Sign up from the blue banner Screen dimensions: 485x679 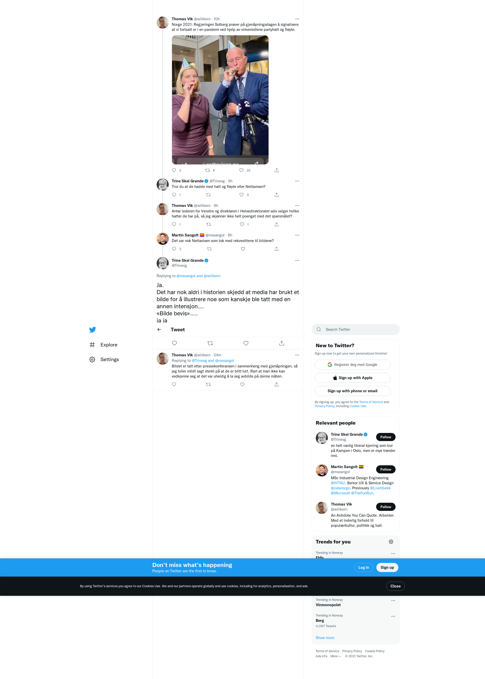387,567
